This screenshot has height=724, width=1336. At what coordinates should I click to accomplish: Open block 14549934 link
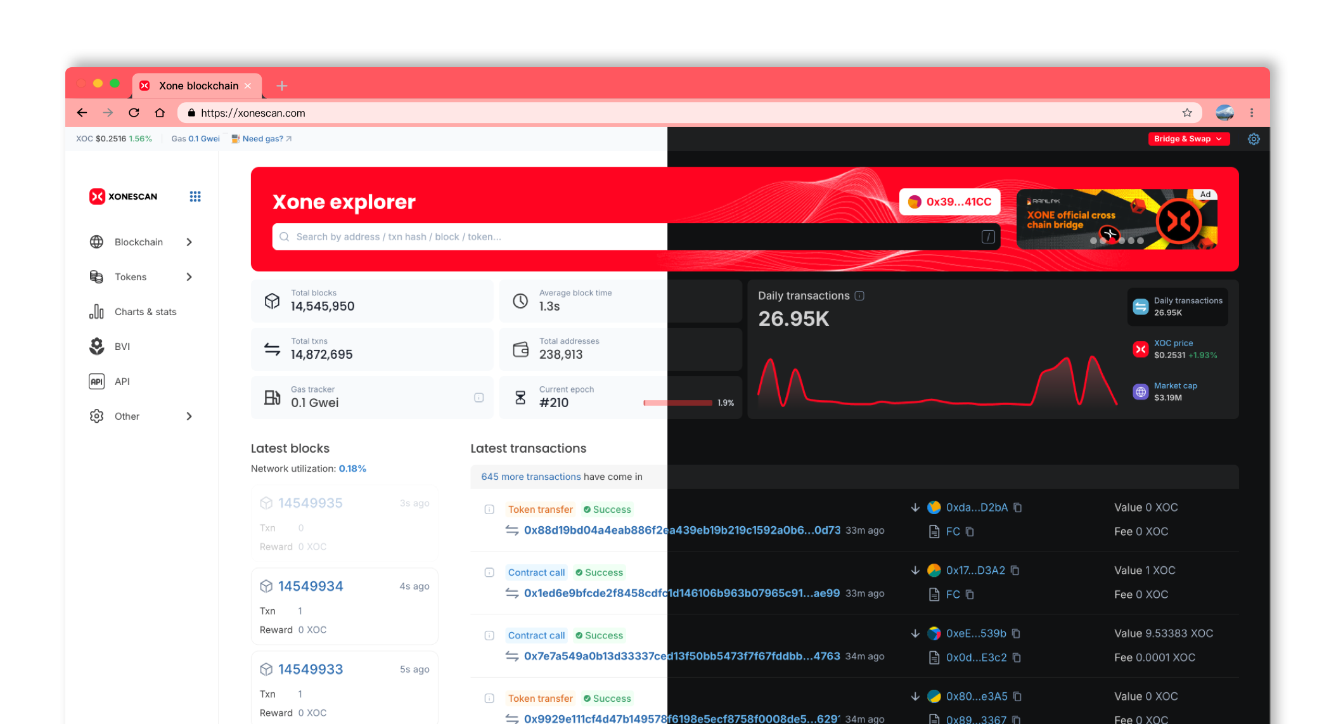[x=311, y=586]
